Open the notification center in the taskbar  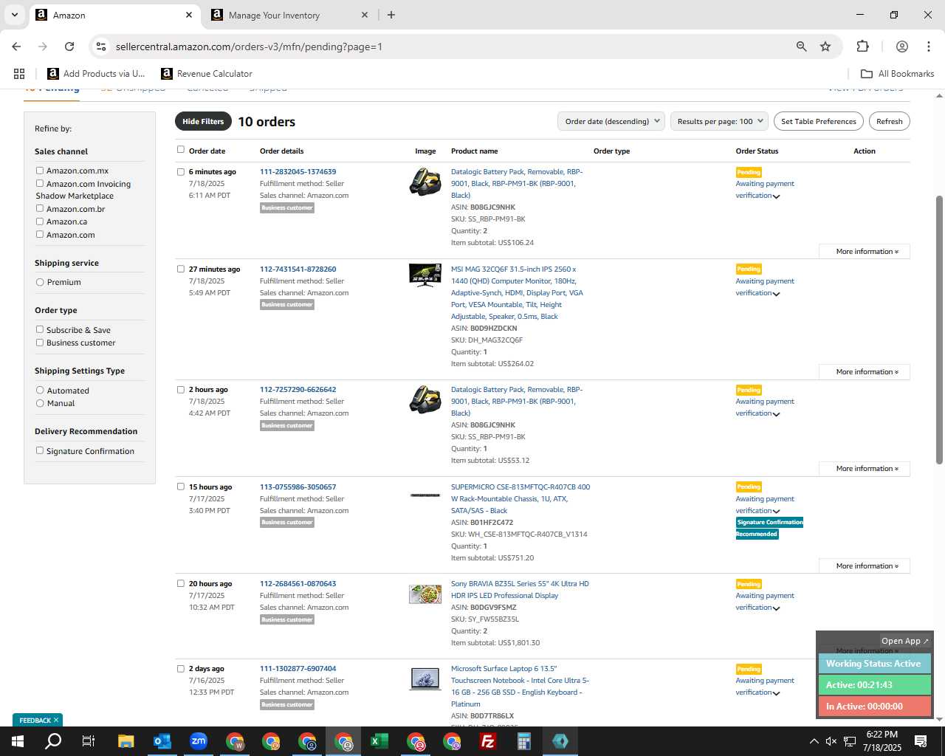921,741
